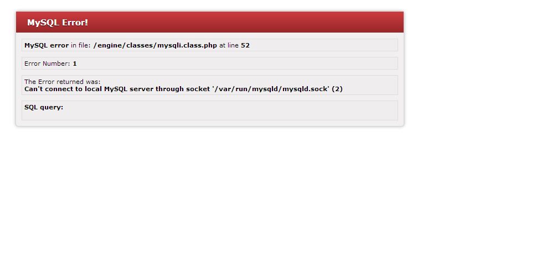Click the "Error Number:" label
Screen dimensions: 557x259
coord(47,64)
